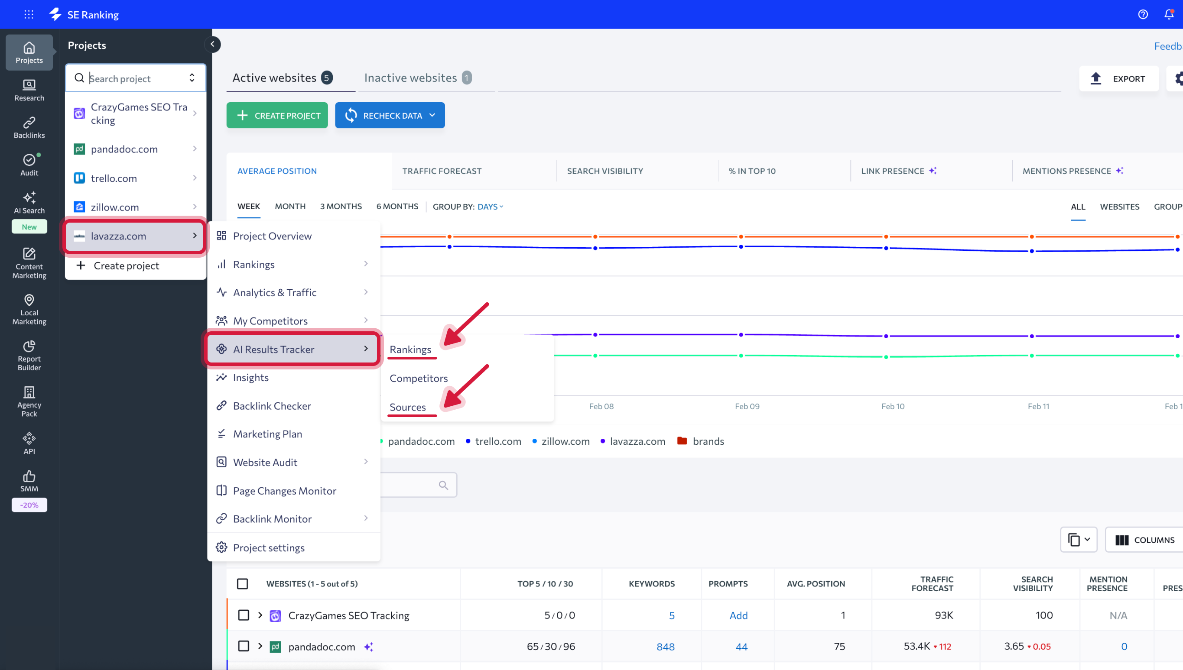Expand the pandadoc.com table row
1183x670 pixels.
260,646
